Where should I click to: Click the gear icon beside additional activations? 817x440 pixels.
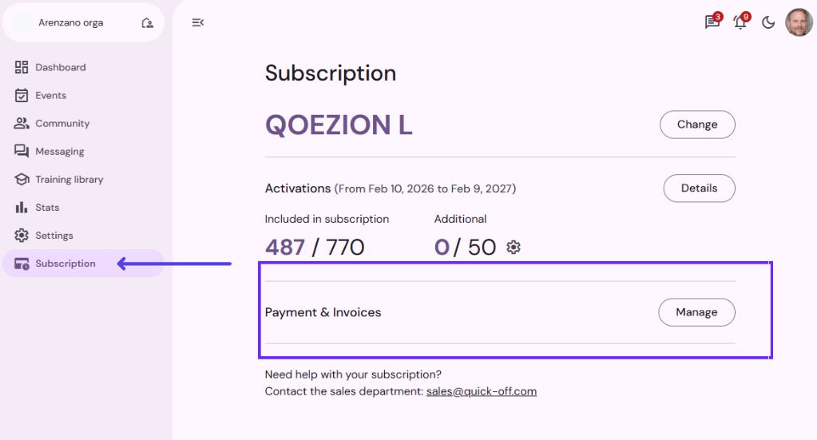pos(514,248)
